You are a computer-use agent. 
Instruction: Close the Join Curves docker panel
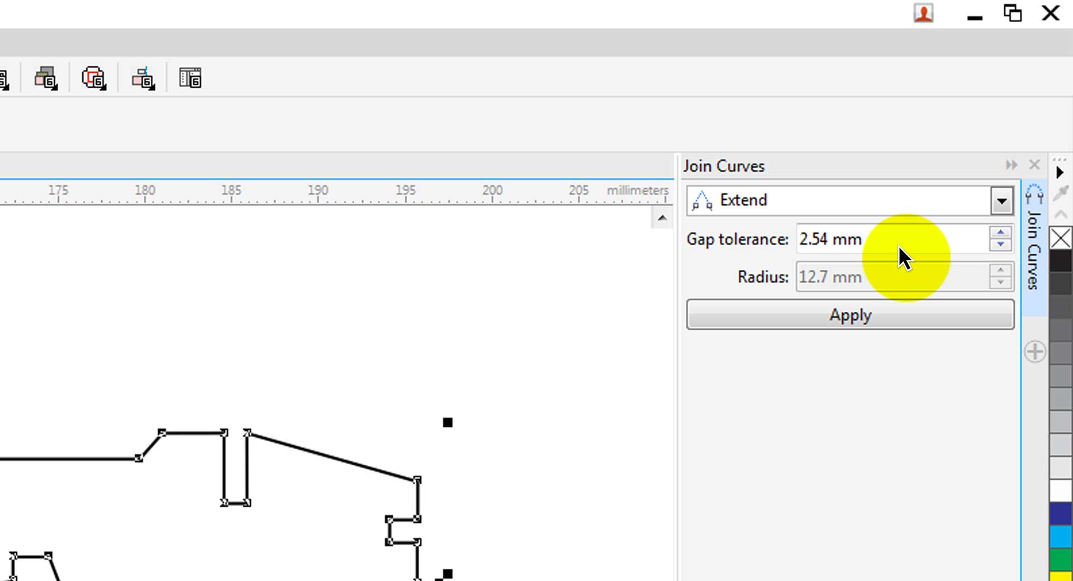click(x=1034, y=165)
